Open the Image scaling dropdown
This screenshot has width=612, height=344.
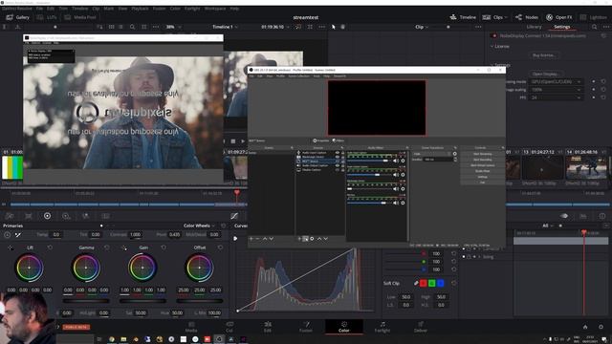coord(556,89)
